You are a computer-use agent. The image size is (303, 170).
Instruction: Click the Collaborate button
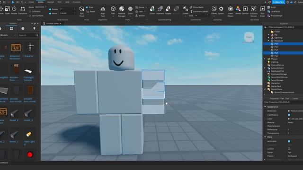278,2
